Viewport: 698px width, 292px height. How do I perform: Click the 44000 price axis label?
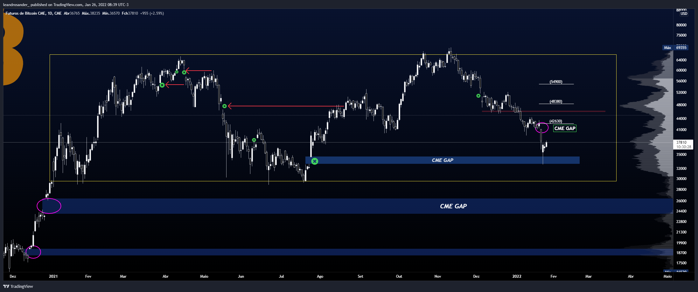[x=681, y=119]
